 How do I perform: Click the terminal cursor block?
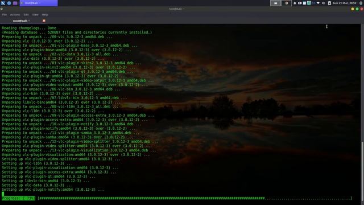click(3, 194)
